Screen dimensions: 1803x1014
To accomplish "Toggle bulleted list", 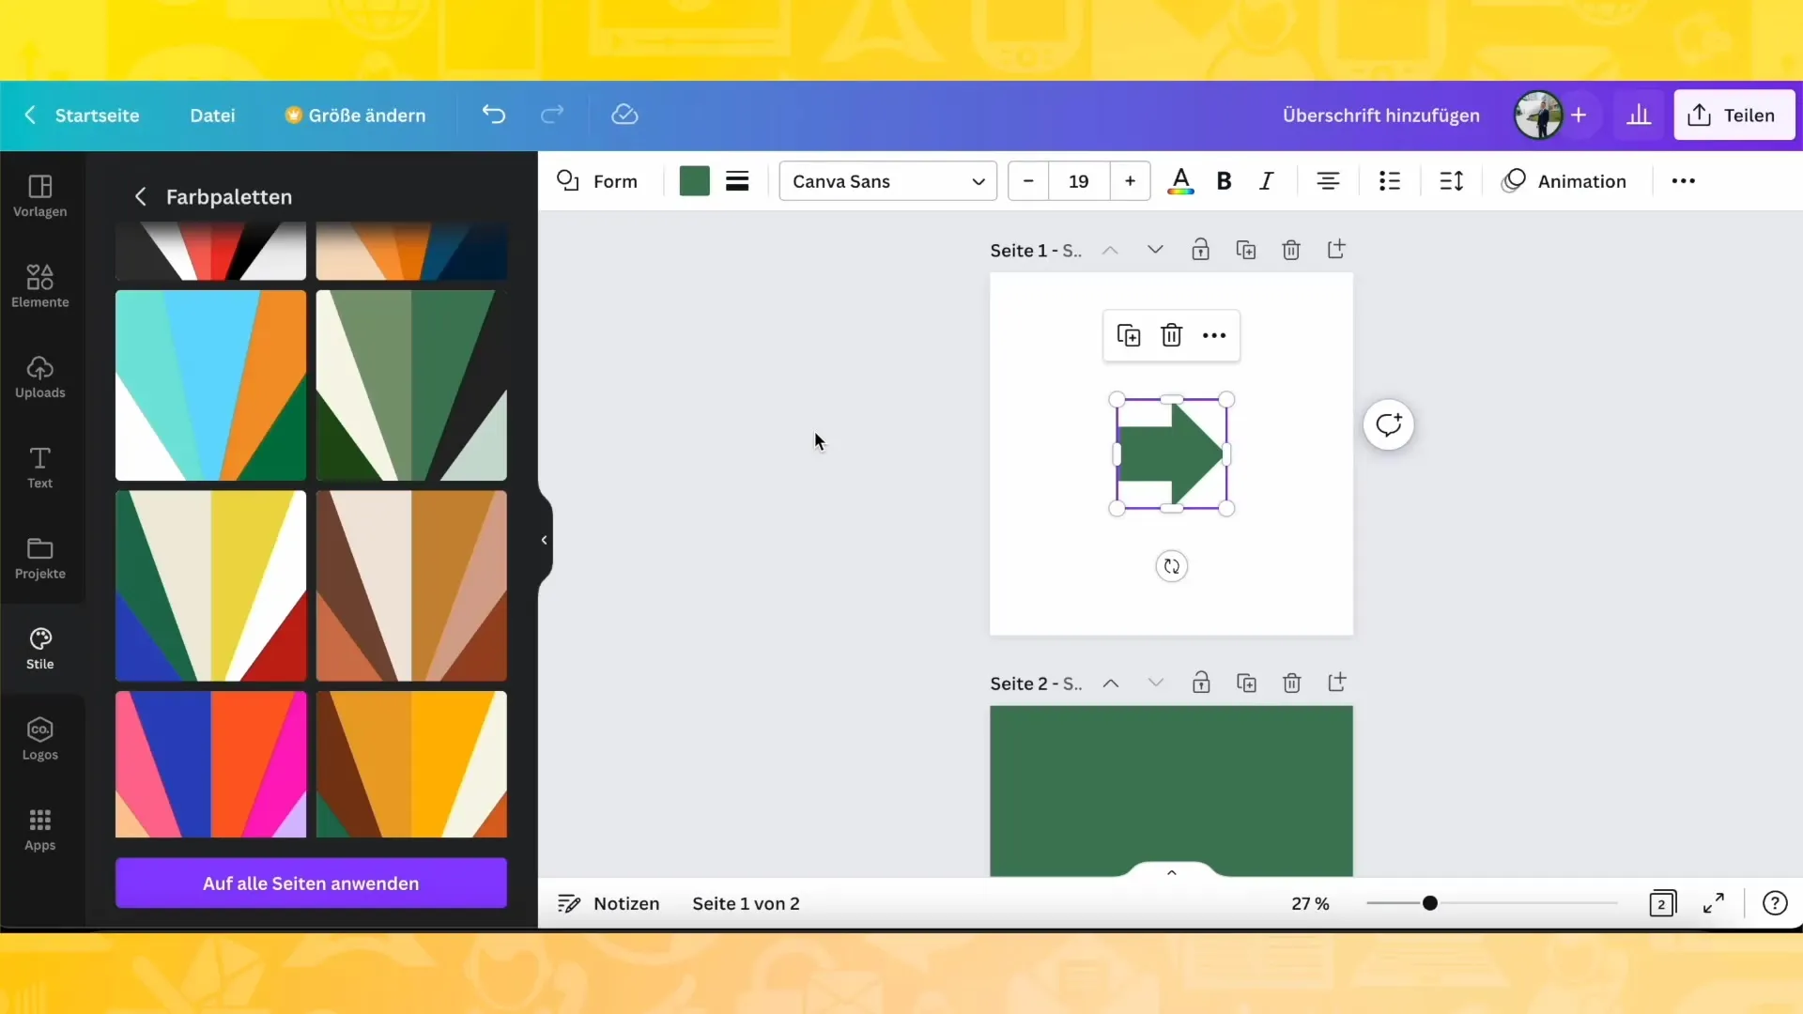I will pos(1390,181).
